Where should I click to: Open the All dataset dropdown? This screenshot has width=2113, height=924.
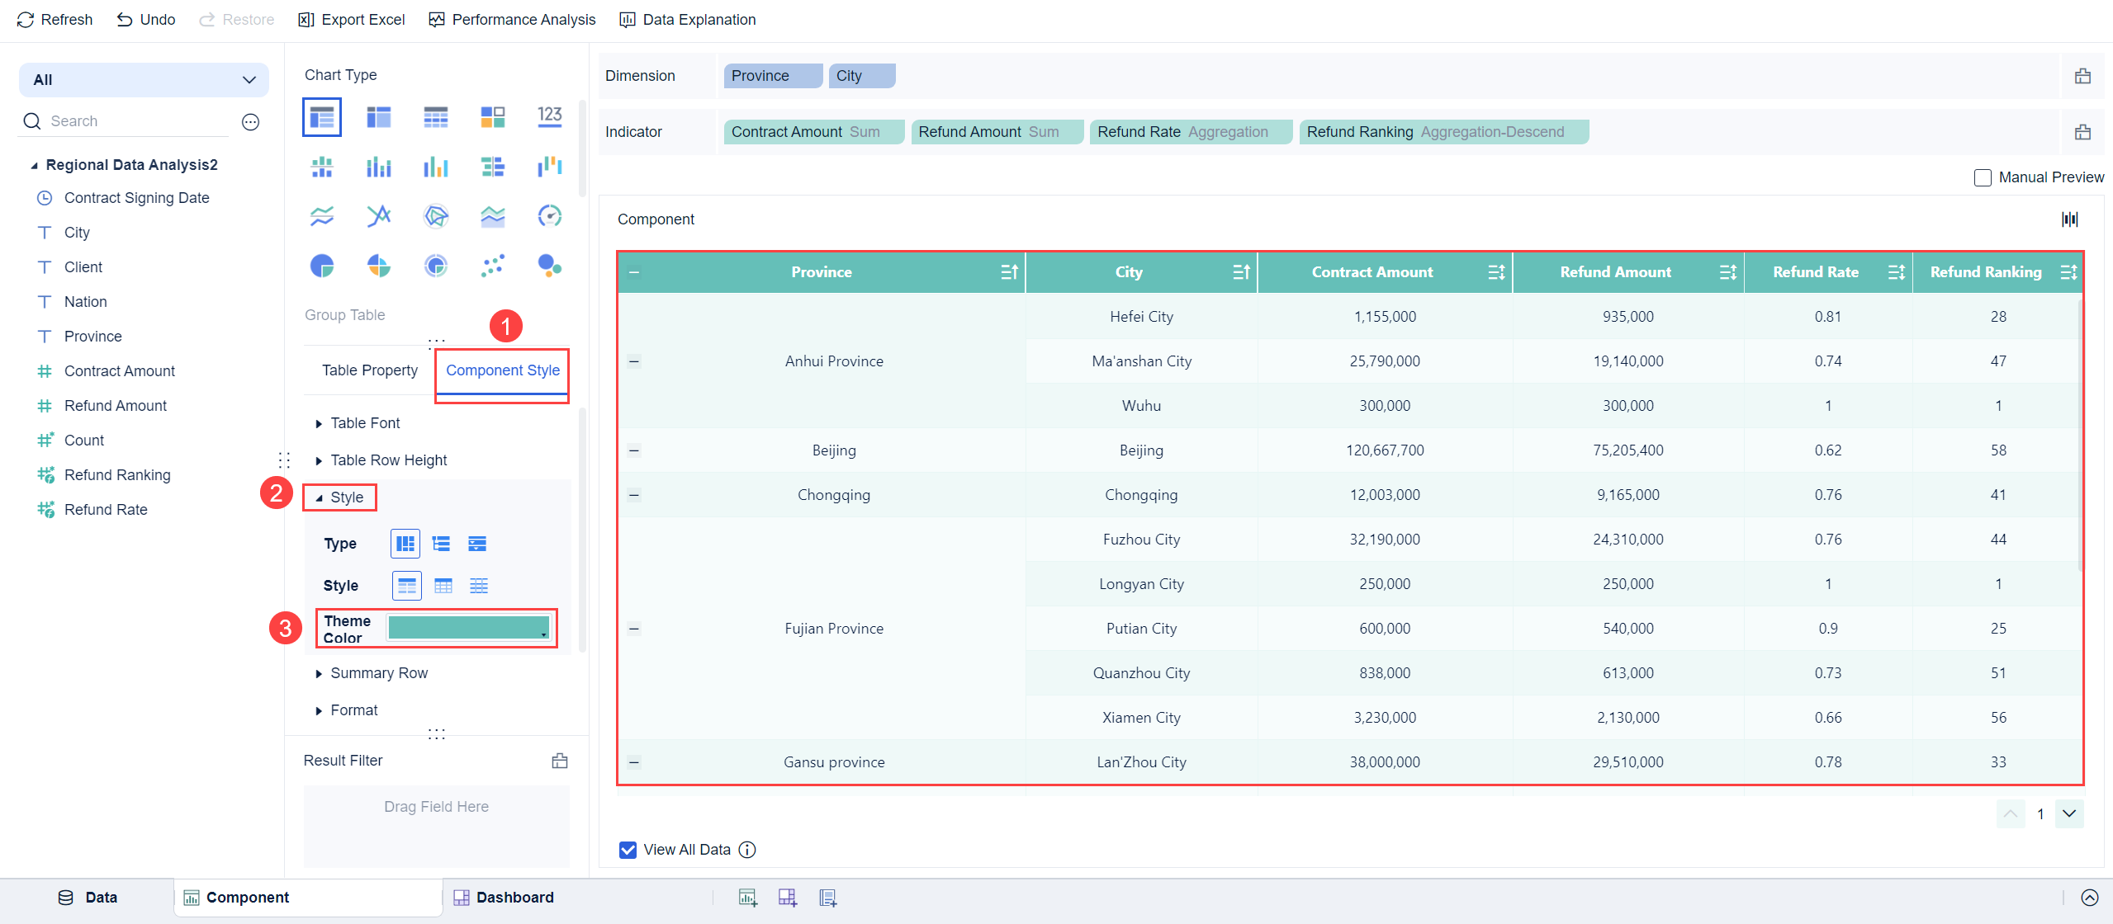click(144, 80)
